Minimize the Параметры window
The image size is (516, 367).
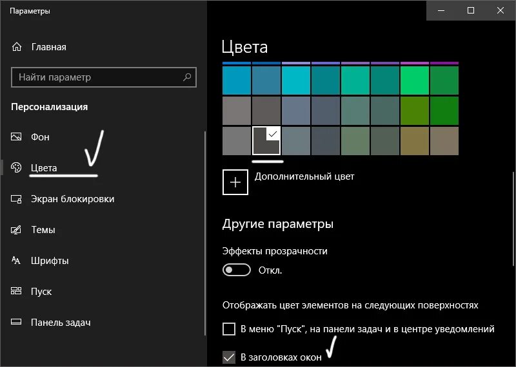click(441, 10)
